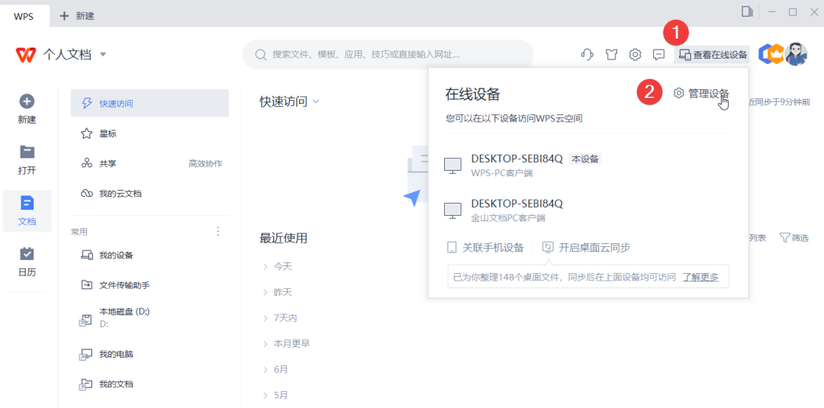Viewport: 824px width, 408px height.
Task: Expand the 快速访问 heading dropdown
Action: point(316,101)
